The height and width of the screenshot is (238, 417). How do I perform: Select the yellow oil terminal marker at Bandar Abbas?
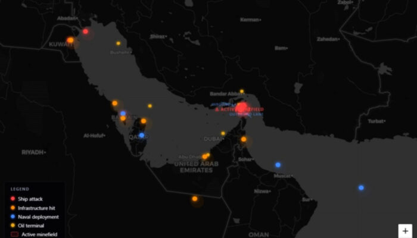click(x=242, y=92)
